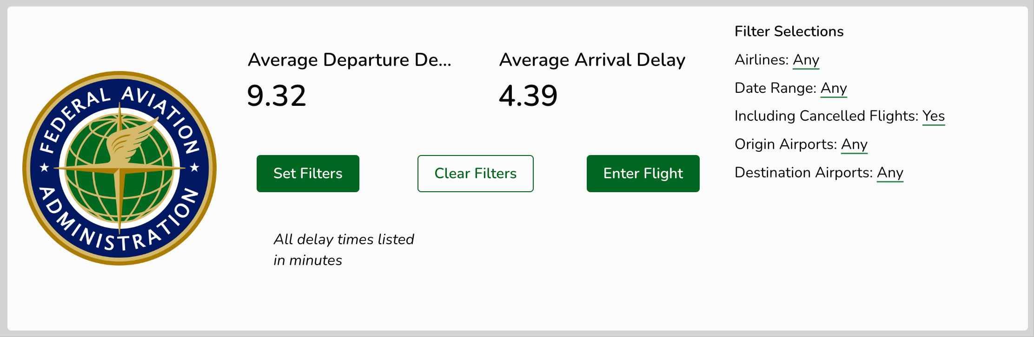Click the Filter Selections heading
The image size is (1034, 337).
pyautogui.click(x=789, y=31)
